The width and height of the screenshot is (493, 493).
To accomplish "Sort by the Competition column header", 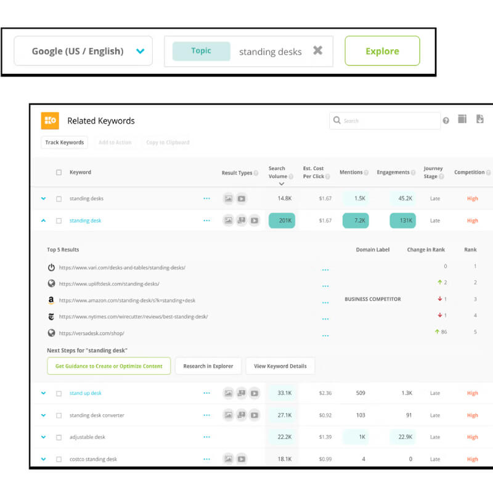I will pos(469,173).
